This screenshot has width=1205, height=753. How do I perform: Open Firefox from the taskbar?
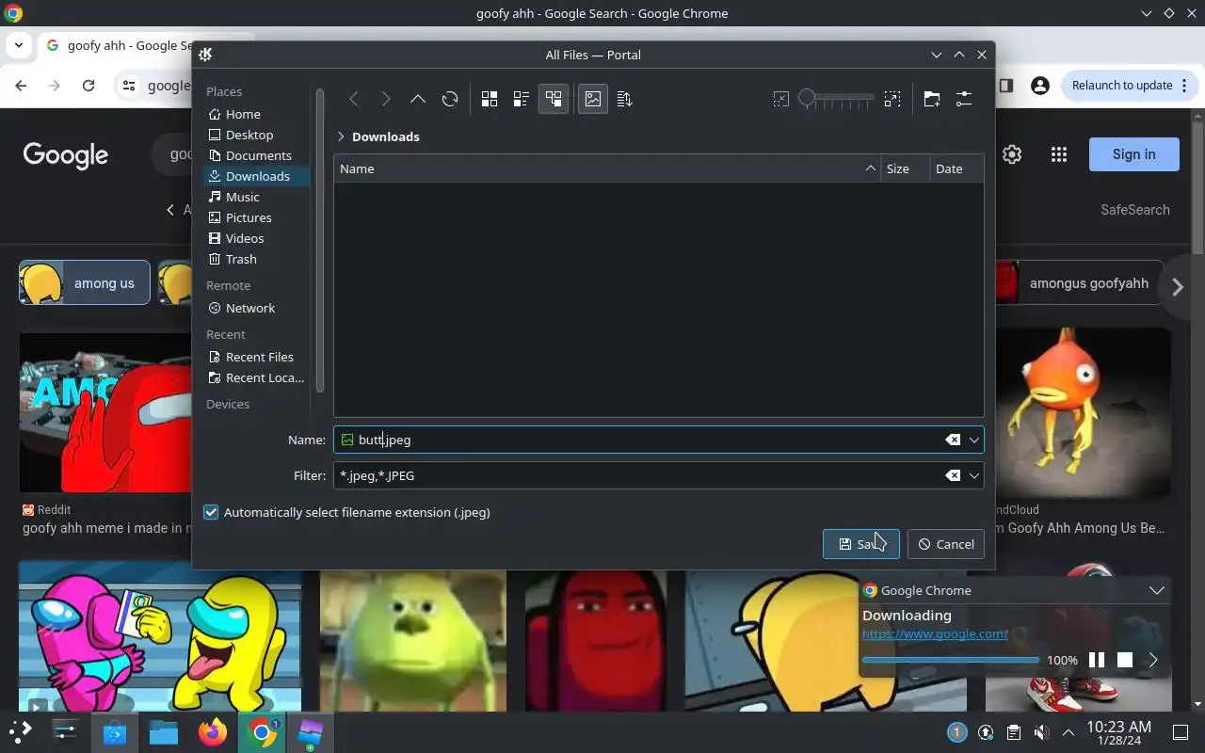[213, 731]
